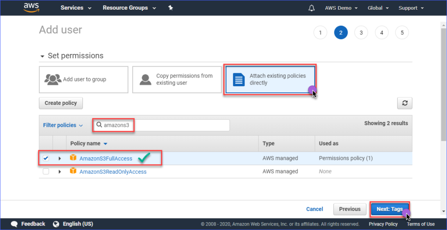This screenshot has height=230, width=447.
Task: Expand AmazonS3ReadOnlyAccess policy details
Action: point(59,172)
